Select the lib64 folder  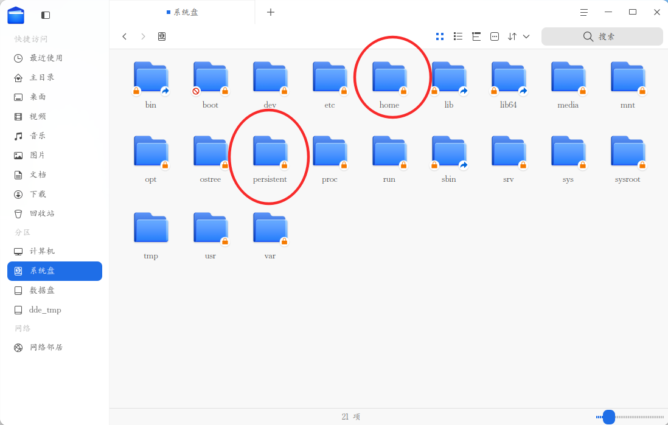pyautogui.click(x=508, y=85)
